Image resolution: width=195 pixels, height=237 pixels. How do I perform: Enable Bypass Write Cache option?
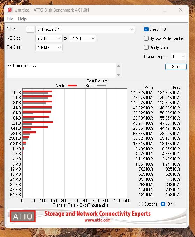(146, 38)
